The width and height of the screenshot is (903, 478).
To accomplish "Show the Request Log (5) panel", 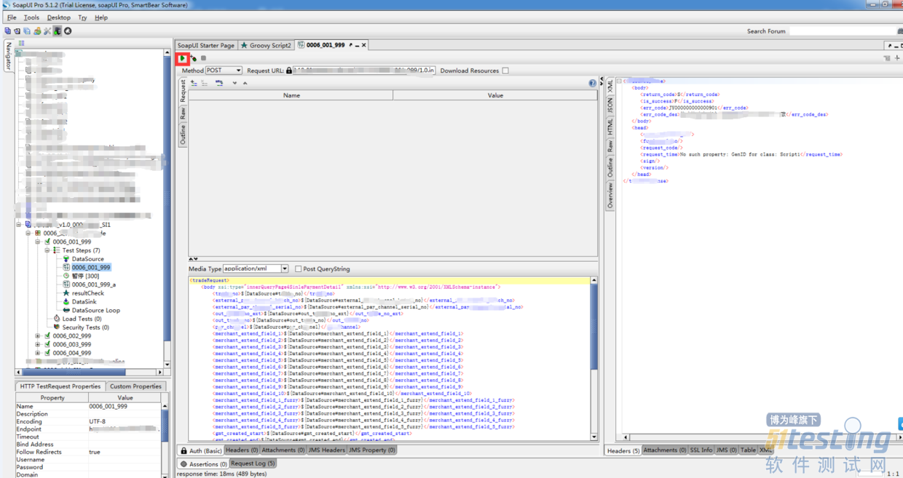I will [253, 463].
